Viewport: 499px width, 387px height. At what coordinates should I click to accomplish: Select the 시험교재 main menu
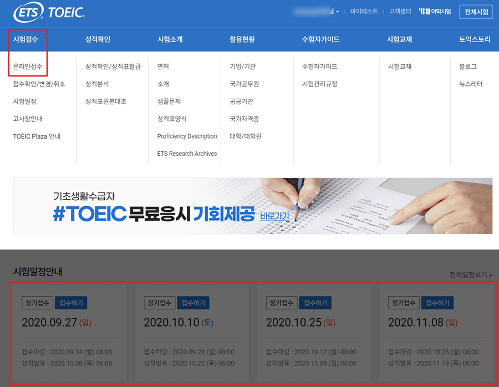(x=399, y=39)
